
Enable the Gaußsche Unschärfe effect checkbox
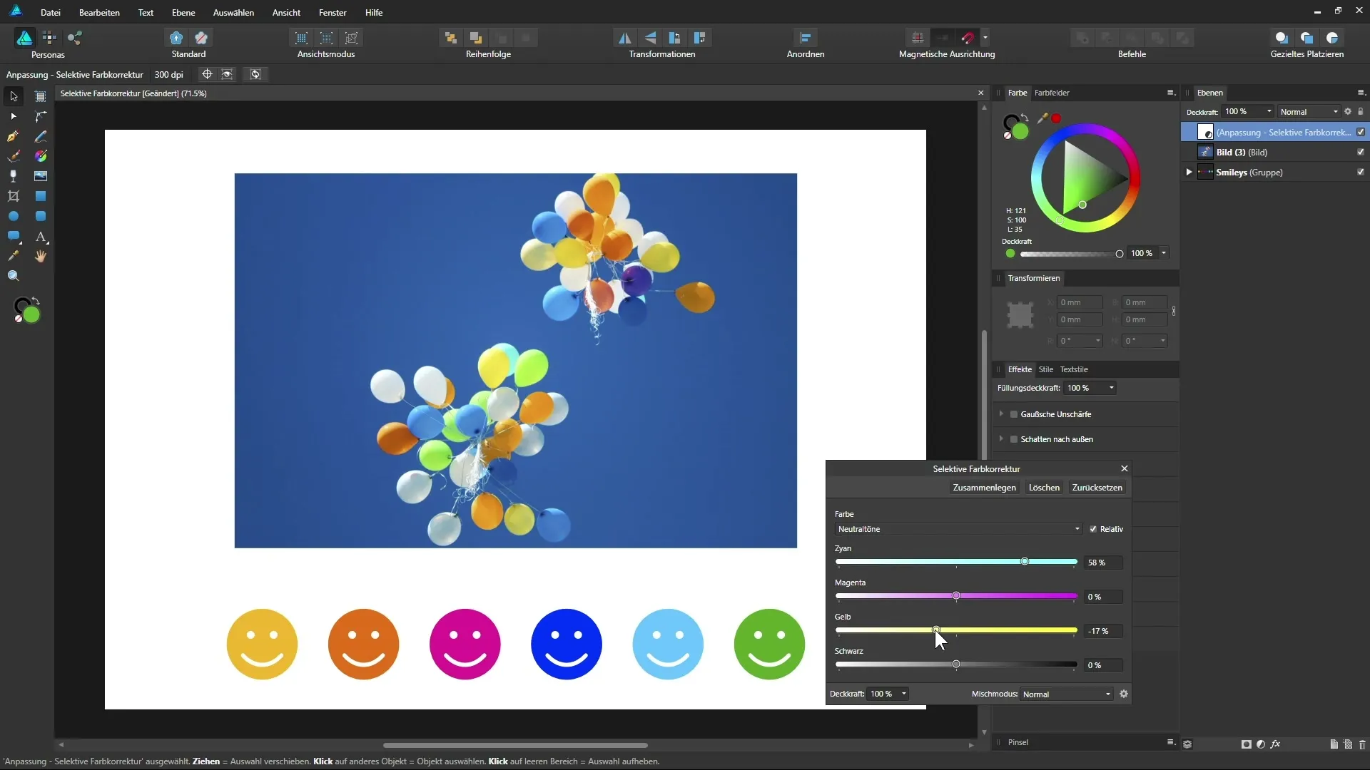1014,414
